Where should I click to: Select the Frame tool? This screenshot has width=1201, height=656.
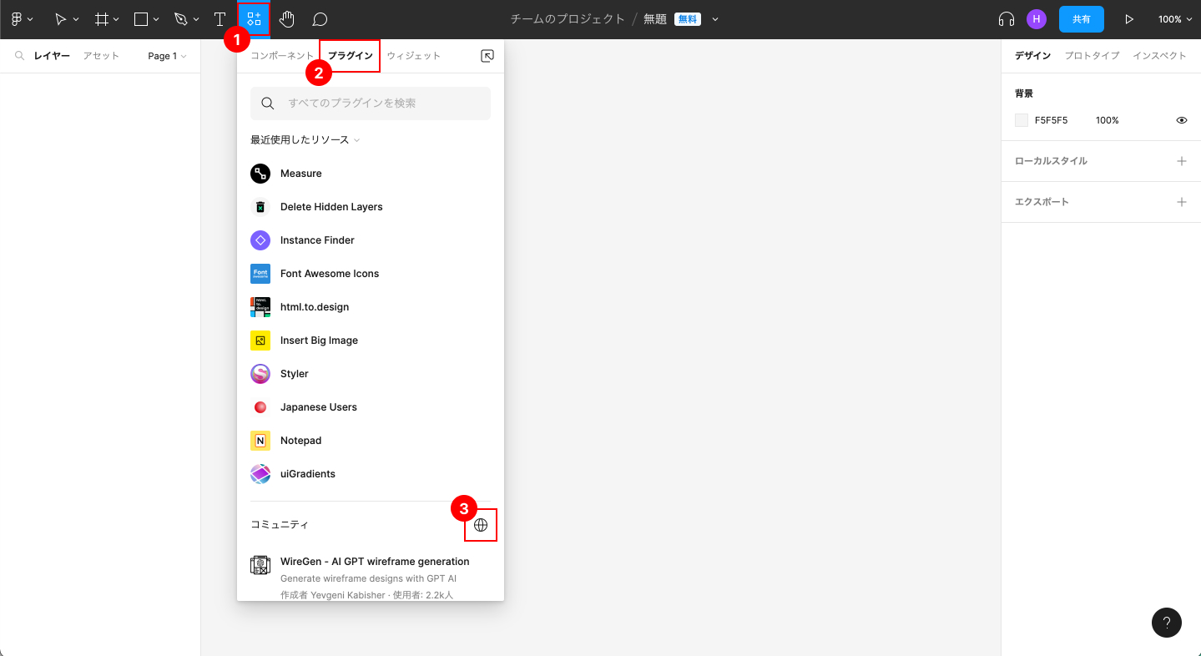pyautogui.click(x=102, y=18)
